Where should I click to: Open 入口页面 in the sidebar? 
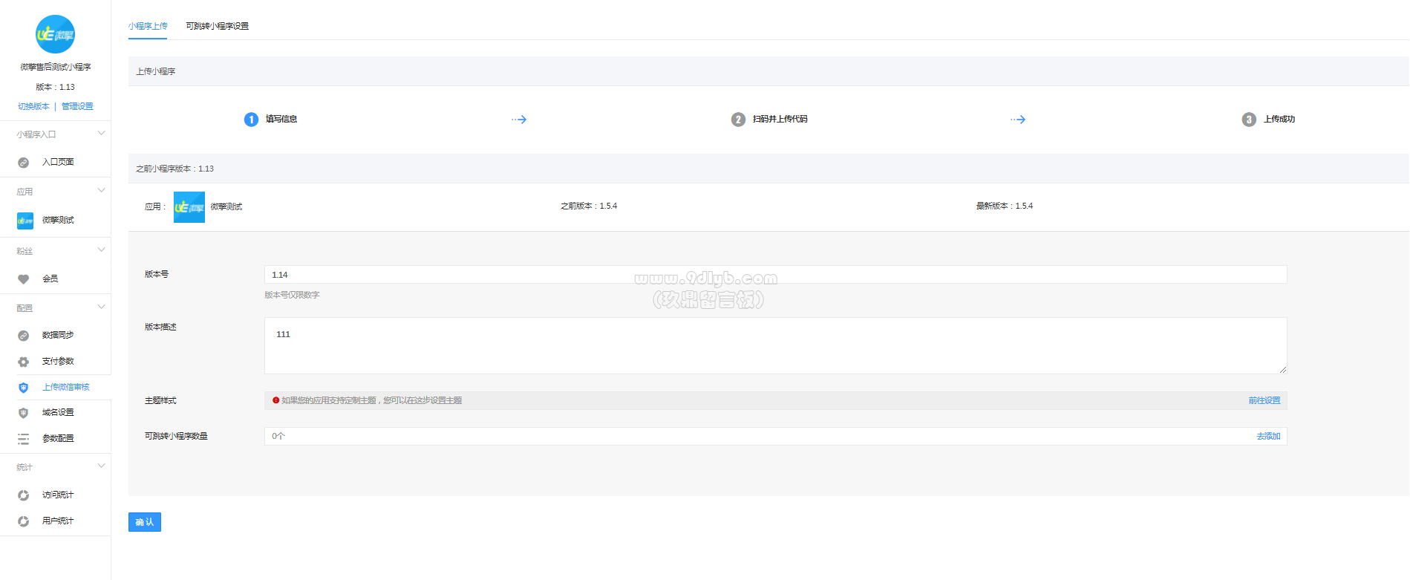[58, 162]
